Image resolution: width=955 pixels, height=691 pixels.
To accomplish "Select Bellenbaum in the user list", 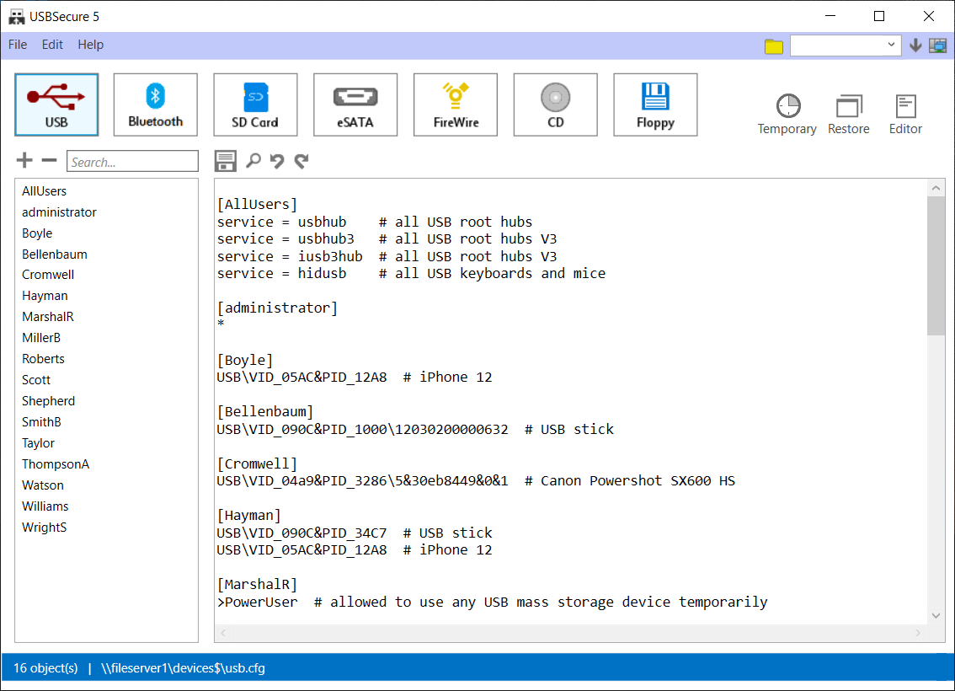I will [x=54, y=254].
